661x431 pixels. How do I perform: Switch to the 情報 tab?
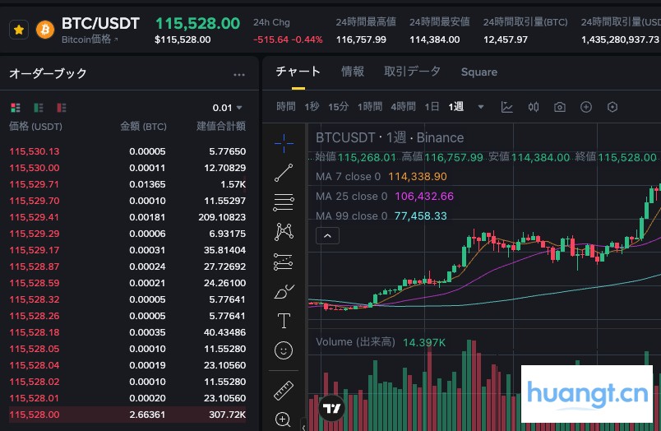pyautogui.click(x=353, y=72)
